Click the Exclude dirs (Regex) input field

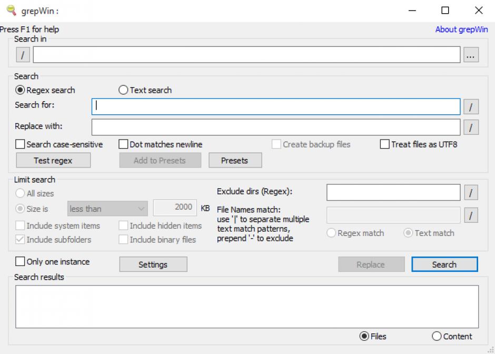click(393, 193)
